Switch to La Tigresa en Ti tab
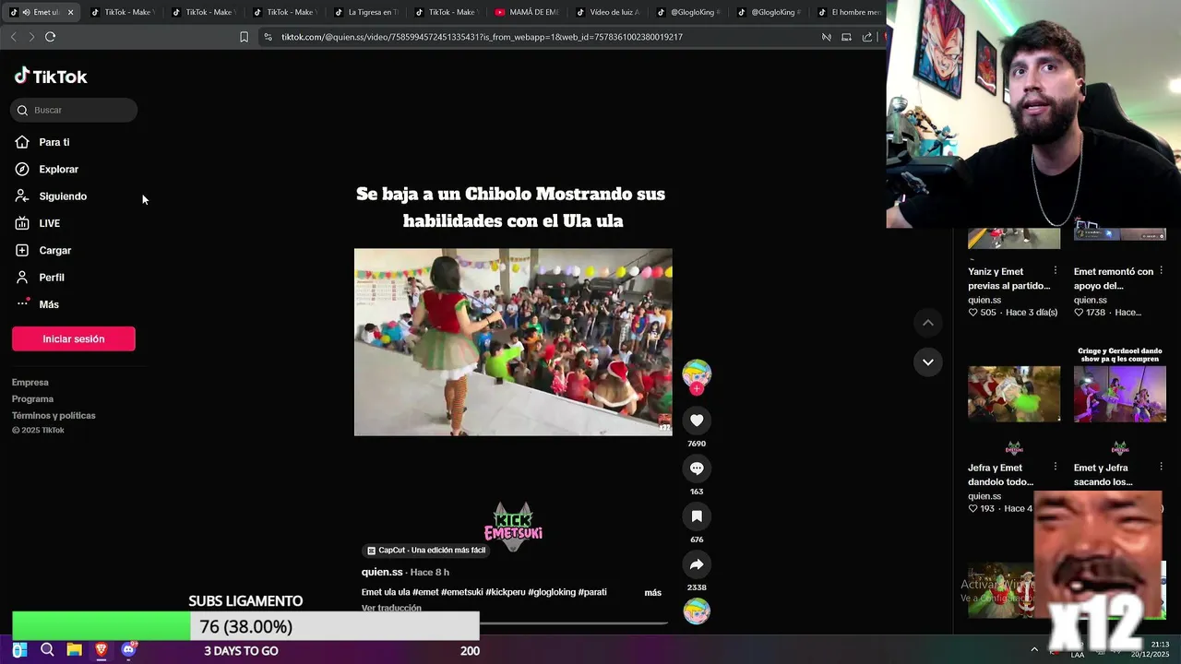The width and height of the screenshot is (1181, 664). [x=365, y=12]
